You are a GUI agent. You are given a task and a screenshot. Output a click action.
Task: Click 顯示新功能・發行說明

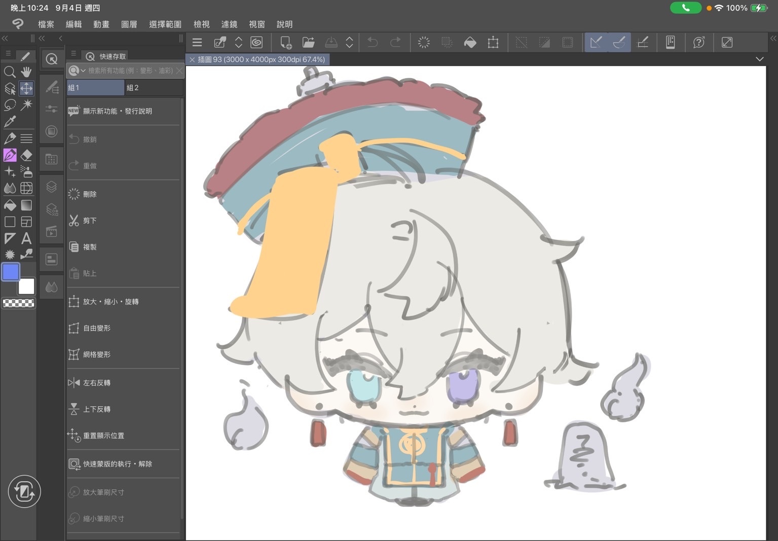(x=123, y=111)
